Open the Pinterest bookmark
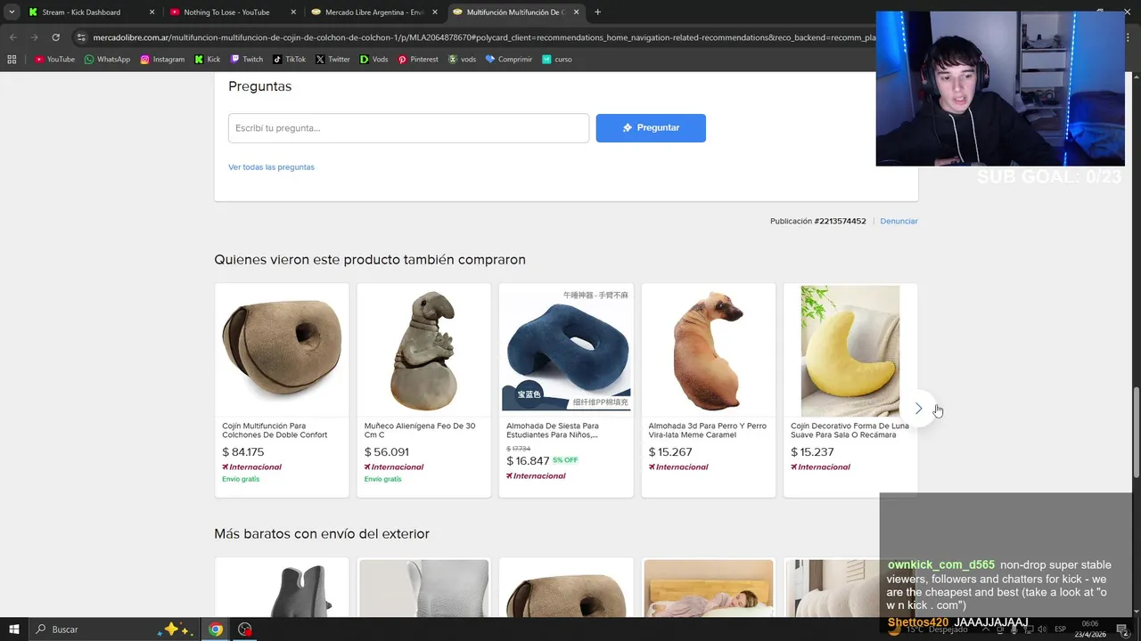1141x641 pixels. point(418,60)
